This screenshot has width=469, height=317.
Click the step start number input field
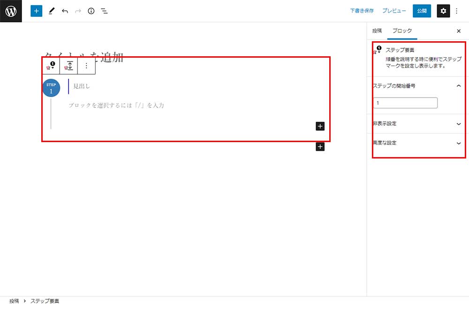[405, 103]
